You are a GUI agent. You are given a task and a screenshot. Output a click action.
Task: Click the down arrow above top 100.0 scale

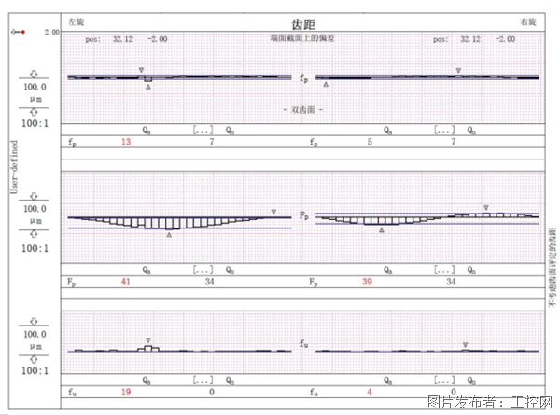[x=35, y=73]
